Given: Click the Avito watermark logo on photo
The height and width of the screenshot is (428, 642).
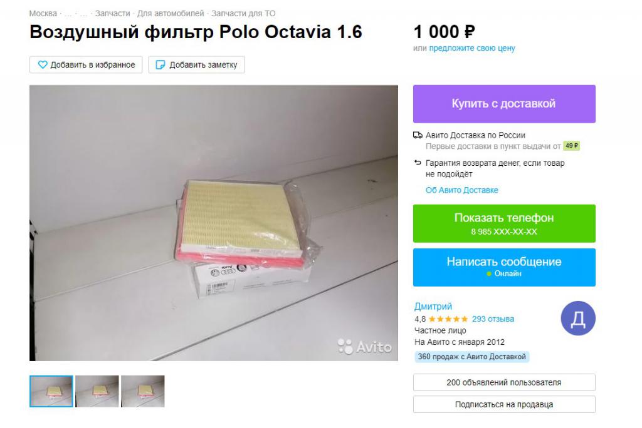Looking at the screenshot, I should click(364, 347).
